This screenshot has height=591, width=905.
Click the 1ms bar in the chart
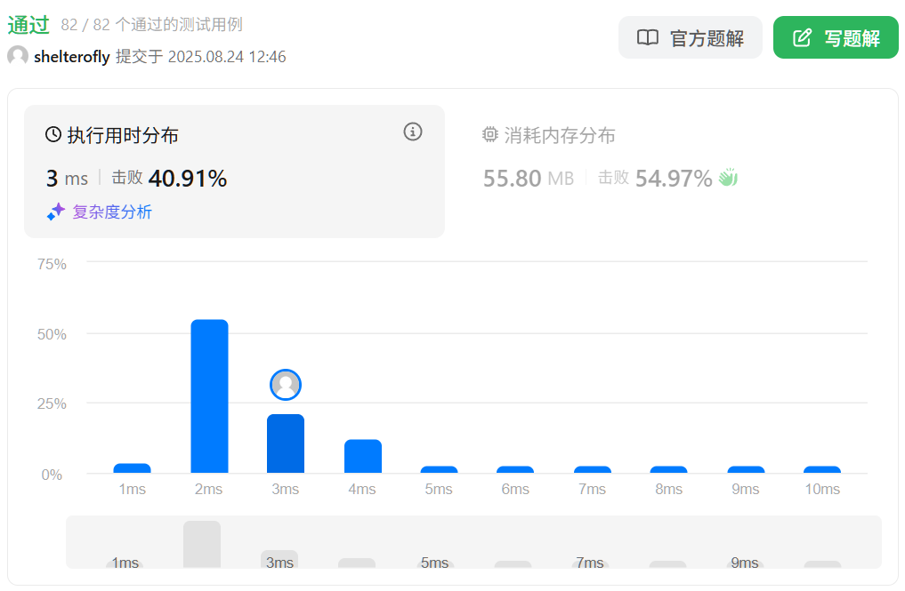click(133, 468)
